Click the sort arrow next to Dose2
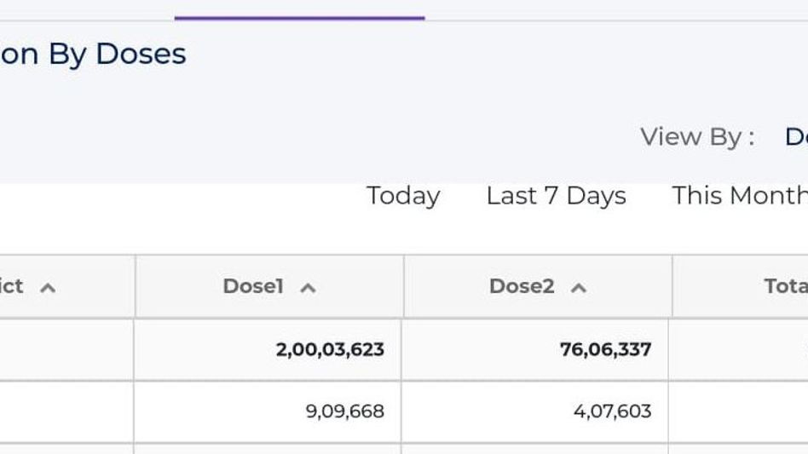This screenshot has height=454, width=808. tap(578, 288)
